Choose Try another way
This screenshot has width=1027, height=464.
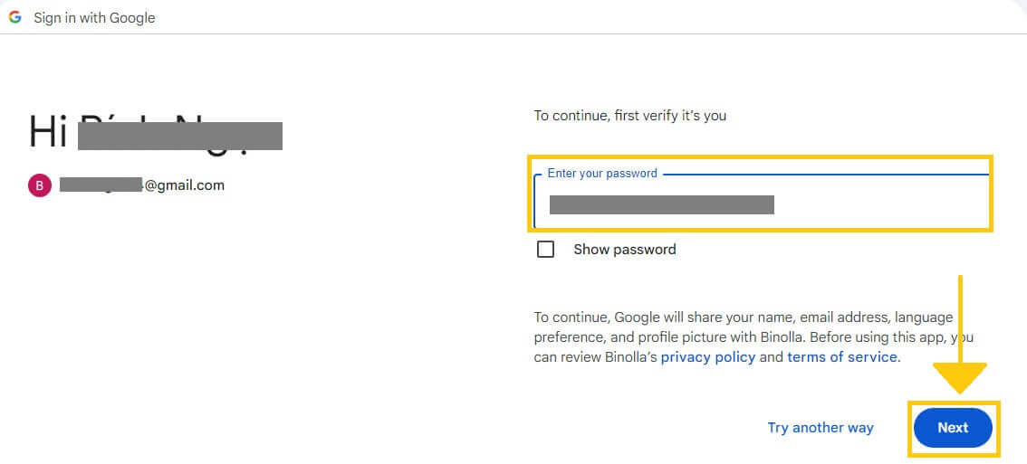(x=820, y=428)
